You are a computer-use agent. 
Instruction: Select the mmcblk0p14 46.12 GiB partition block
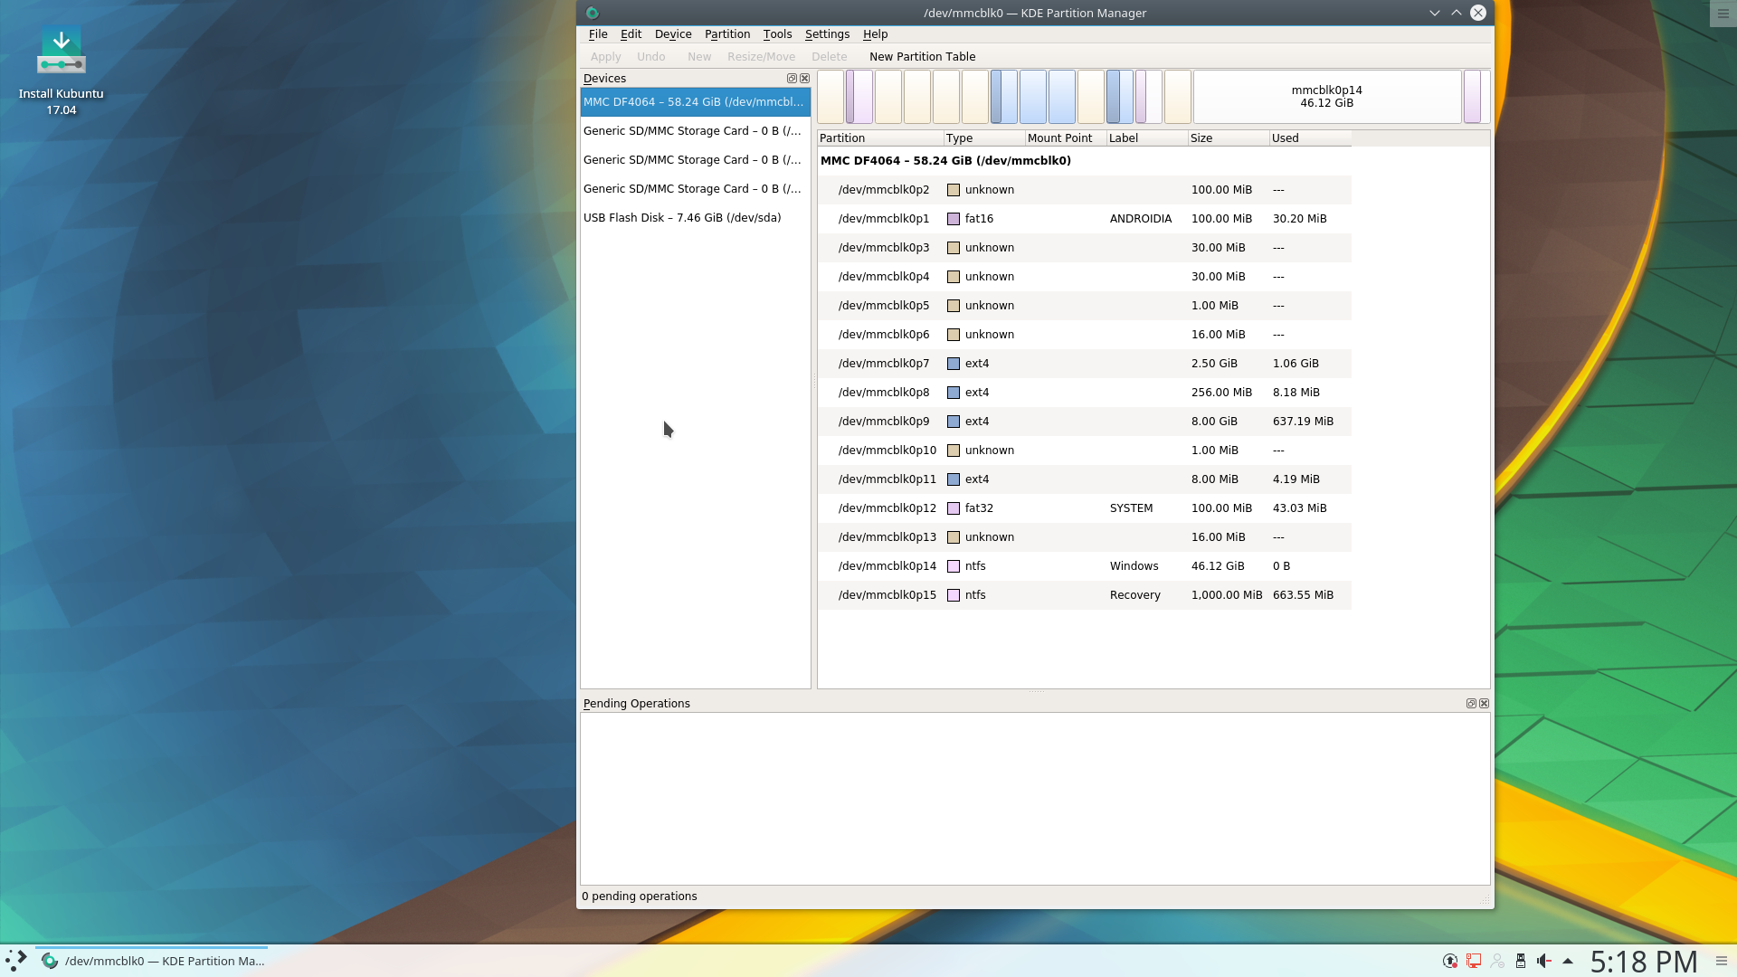pyautogui.click(x=1326, y=97)
